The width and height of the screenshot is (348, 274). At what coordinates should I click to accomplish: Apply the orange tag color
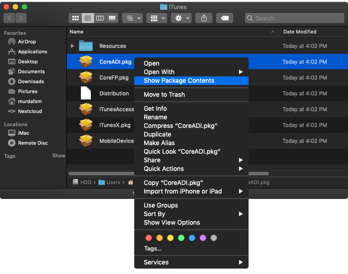click(160, 238)
